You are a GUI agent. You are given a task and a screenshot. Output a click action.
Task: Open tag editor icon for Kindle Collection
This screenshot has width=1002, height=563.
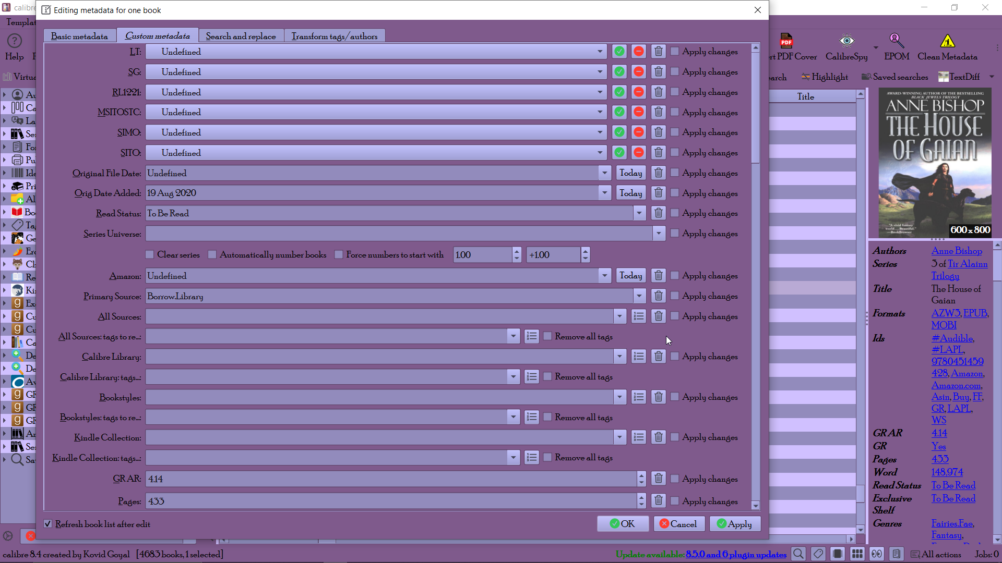[x=638, y=437]
